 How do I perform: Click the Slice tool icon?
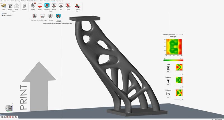61,6
